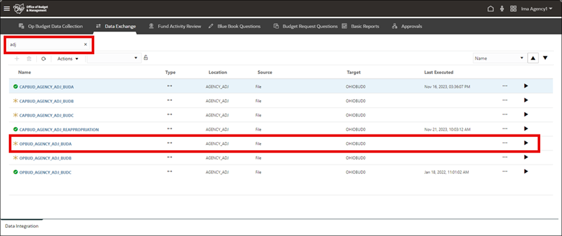Viewport: 562px width, 236px height.
Task: Click the search field containing adj
Action: tap(49, 45)
